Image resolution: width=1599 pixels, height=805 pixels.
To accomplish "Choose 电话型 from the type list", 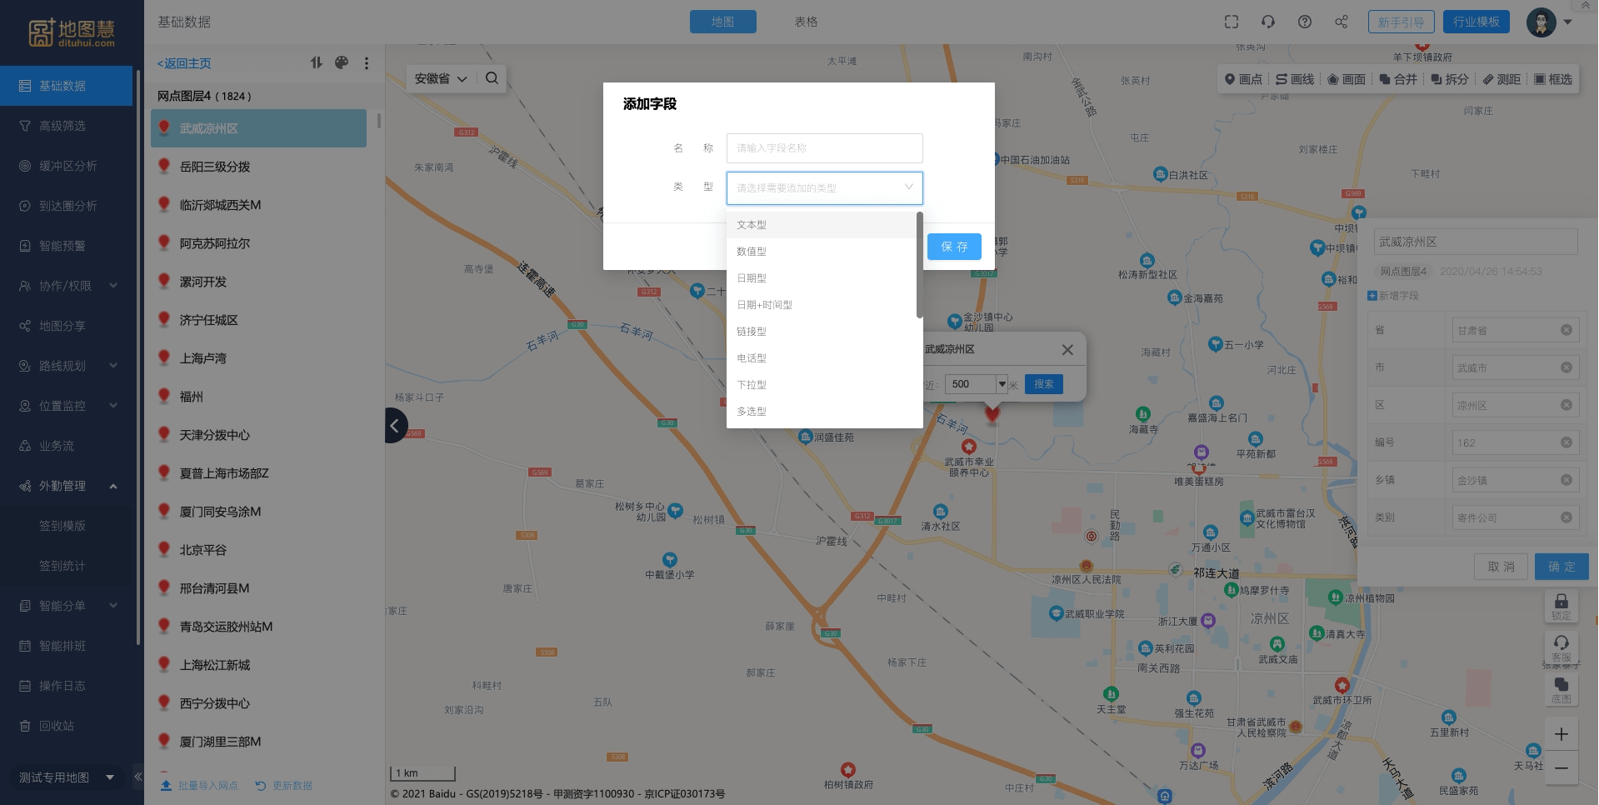I will (x=821, y=358).
